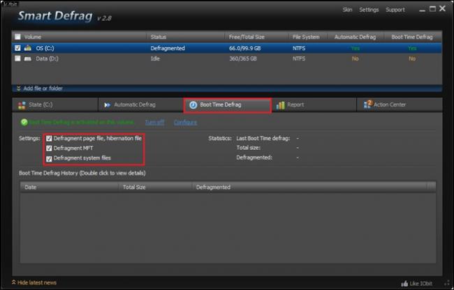Screen dimensions: 454x290
Task: Click the Action Center badge icon
Action: [x=367, y=105]
